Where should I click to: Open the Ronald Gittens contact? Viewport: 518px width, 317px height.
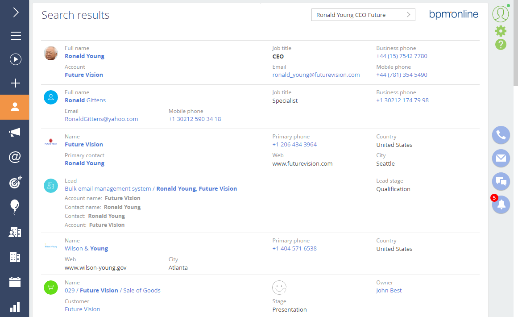pyautogui.click(x=85, y=100)
